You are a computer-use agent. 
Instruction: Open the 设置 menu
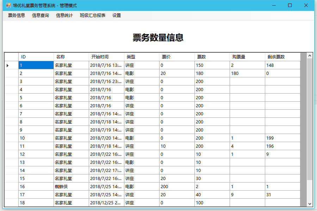coord(117,15)
